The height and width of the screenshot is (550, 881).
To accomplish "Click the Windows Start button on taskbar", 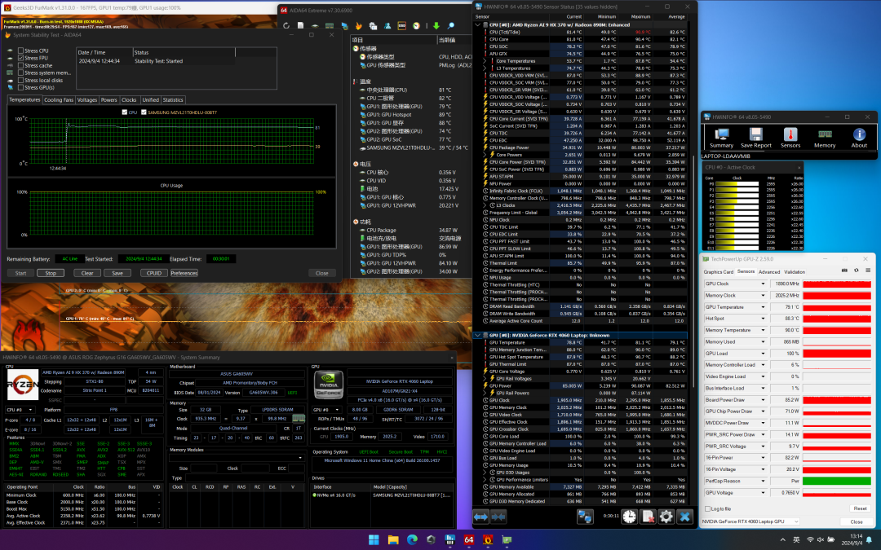I will click(x=374, y=539).
